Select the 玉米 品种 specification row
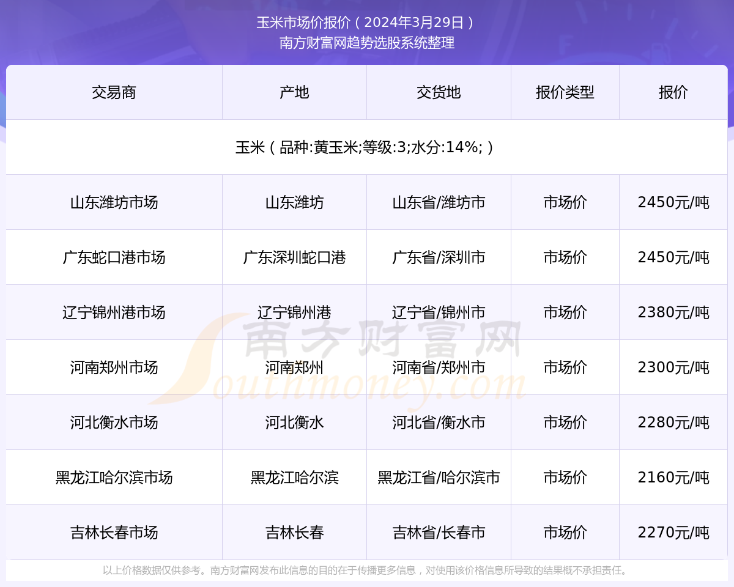Screen dimensions: 734x587 [366, 147]
